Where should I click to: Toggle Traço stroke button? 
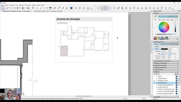click(x=157, y=49)
